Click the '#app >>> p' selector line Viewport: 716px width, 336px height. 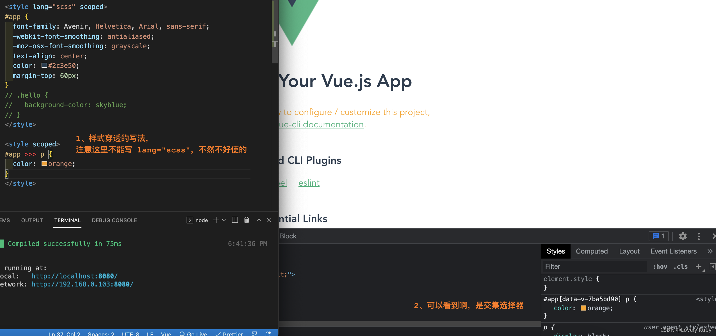28,154
